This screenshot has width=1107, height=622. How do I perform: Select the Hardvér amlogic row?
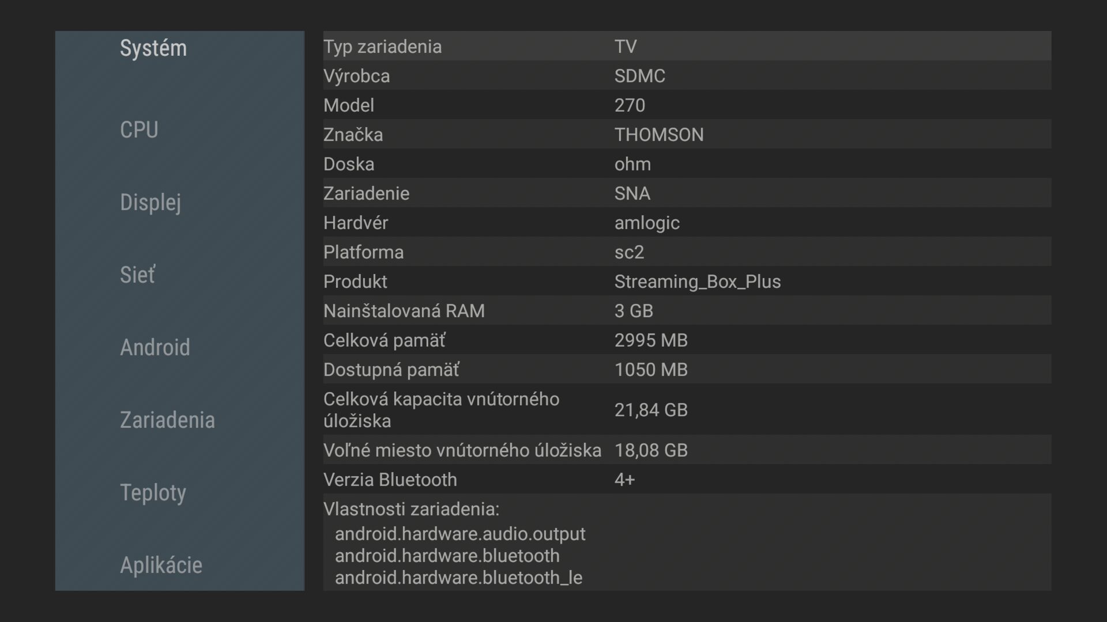(x=687, y=222)
